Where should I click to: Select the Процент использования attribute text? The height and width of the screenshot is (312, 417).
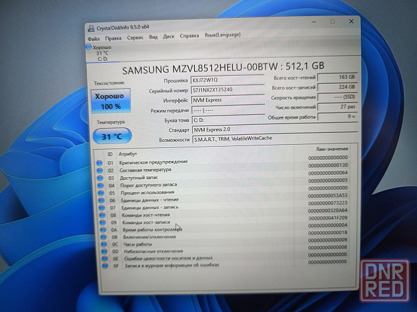(x=148, y=193)
